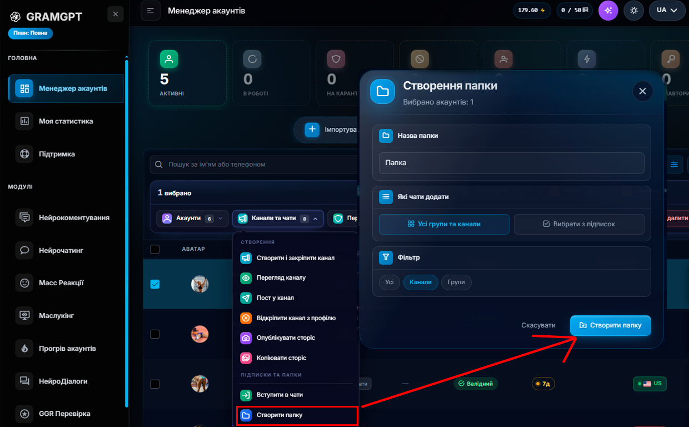Select the Усі filter chip
The image size is (689, 427).
point(390,282)
